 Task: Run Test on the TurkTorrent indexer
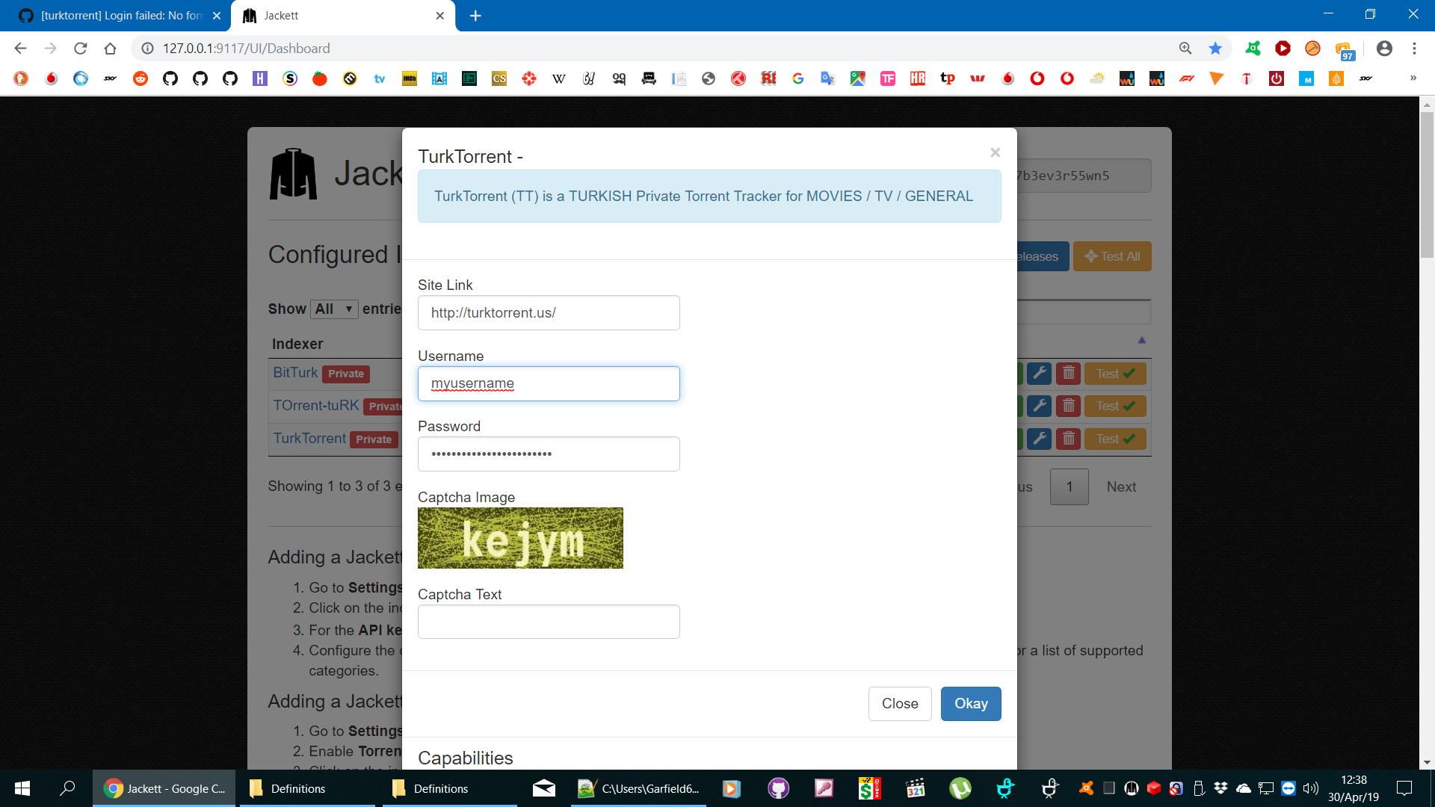tap(1114, 439)
